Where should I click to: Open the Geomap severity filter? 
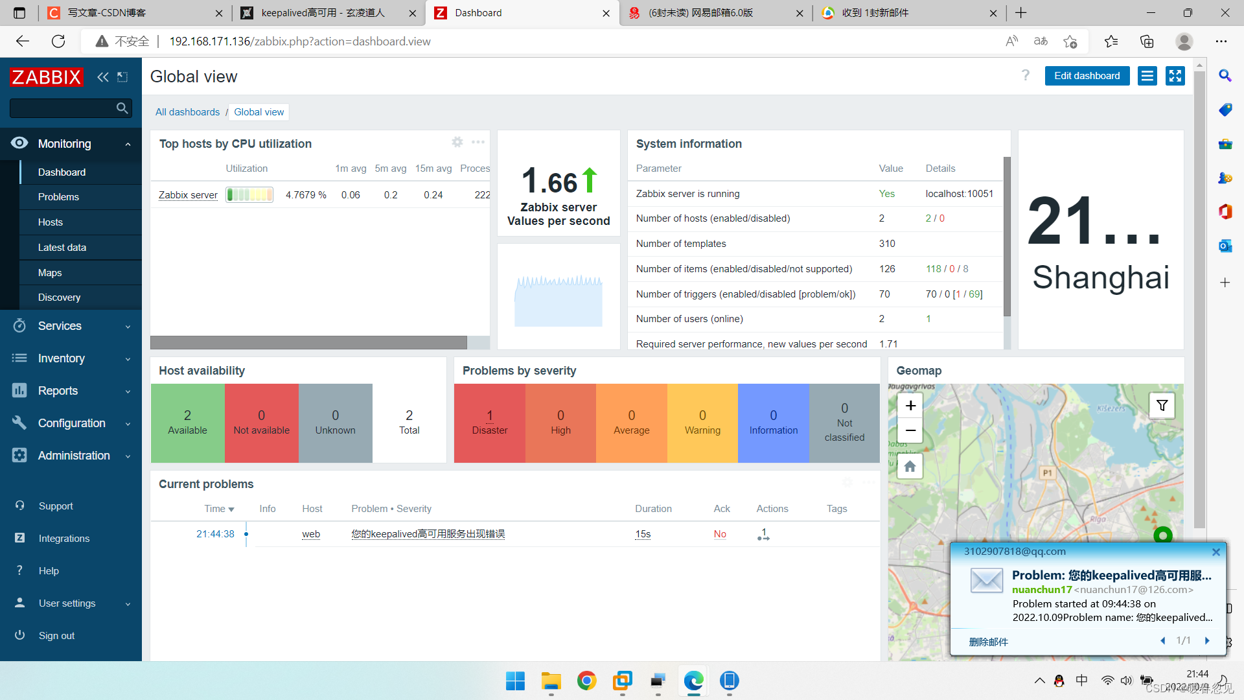click(1162, 406)
